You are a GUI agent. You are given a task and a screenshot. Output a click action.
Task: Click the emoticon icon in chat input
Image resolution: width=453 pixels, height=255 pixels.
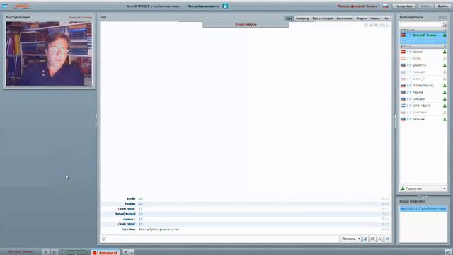tap(104, 239)
